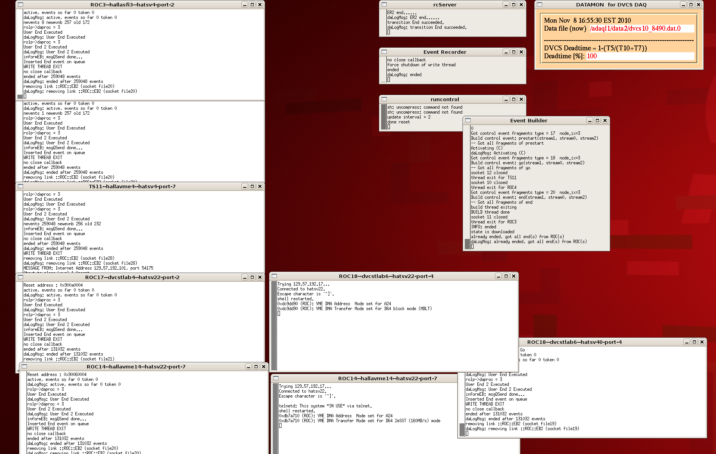This screenshot has height=454, width=716.
Task: Click scrollbar in ROC18--dvcstlab6--hatsv22-port-4 terminal
Action: 274,326
